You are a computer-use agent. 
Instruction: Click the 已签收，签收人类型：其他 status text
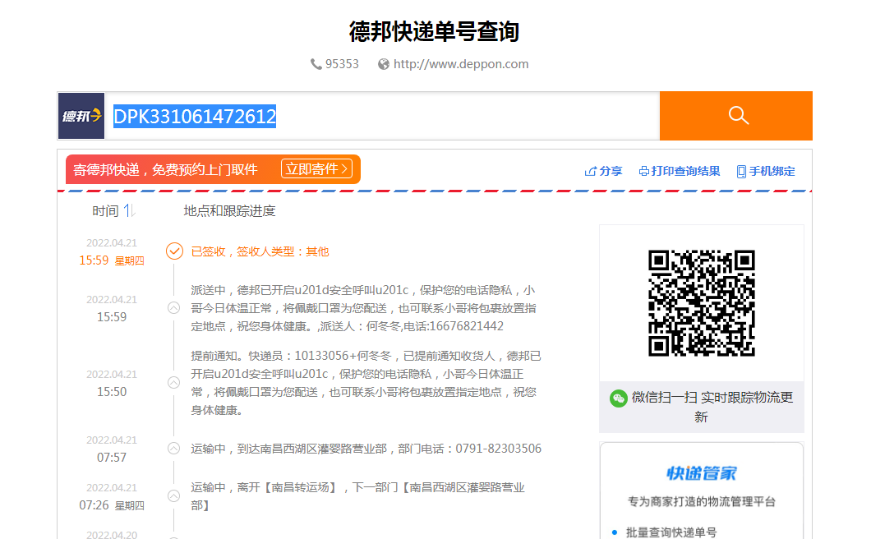pos(260,251)
